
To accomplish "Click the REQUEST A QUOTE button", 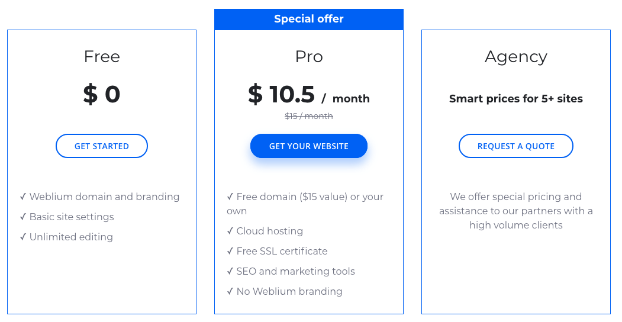I will [x=515, y=146].
